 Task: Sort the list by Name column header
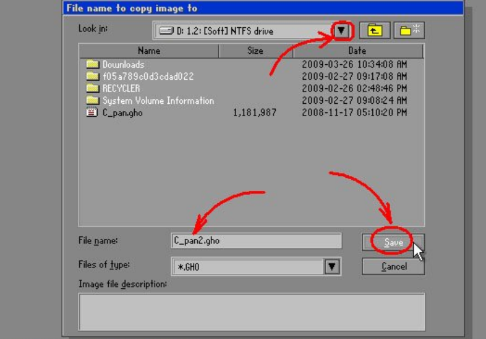[148, 51]
